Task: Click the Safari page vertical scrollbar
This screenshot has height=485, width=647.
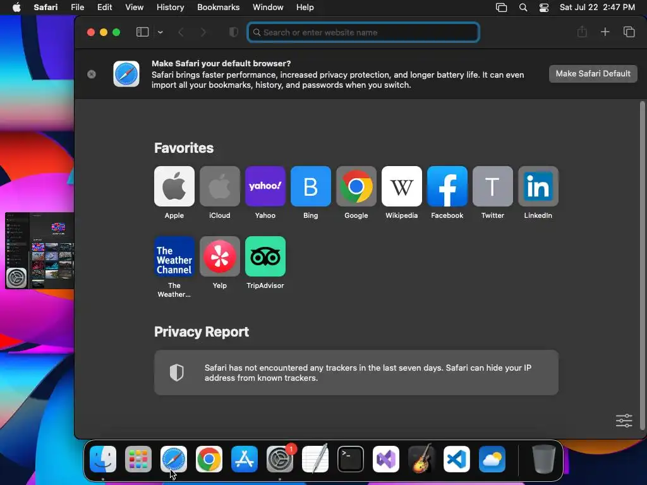Action: [642, 265]
